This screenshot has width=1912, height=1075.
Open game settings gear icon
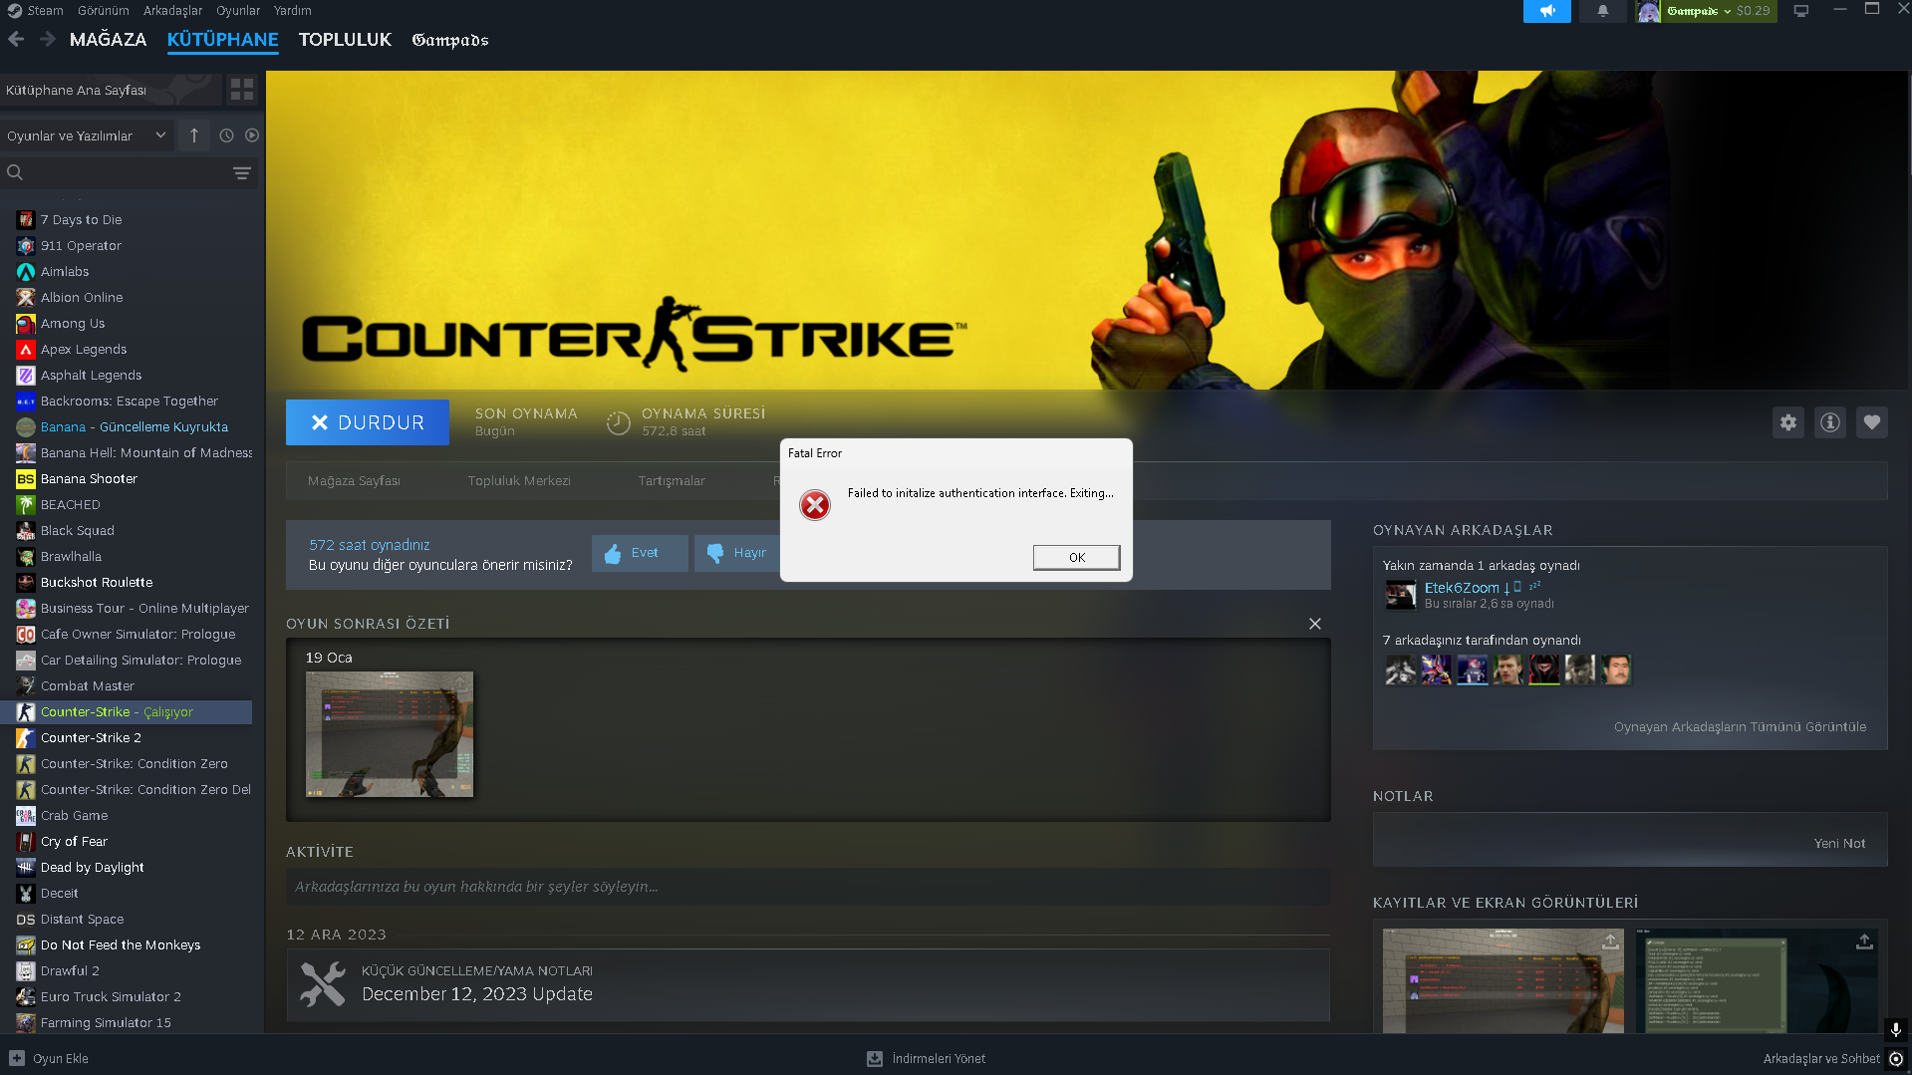click(1788, 422)
